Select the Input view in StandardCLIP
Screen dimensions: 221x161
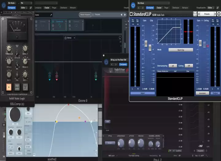point(143,93)
